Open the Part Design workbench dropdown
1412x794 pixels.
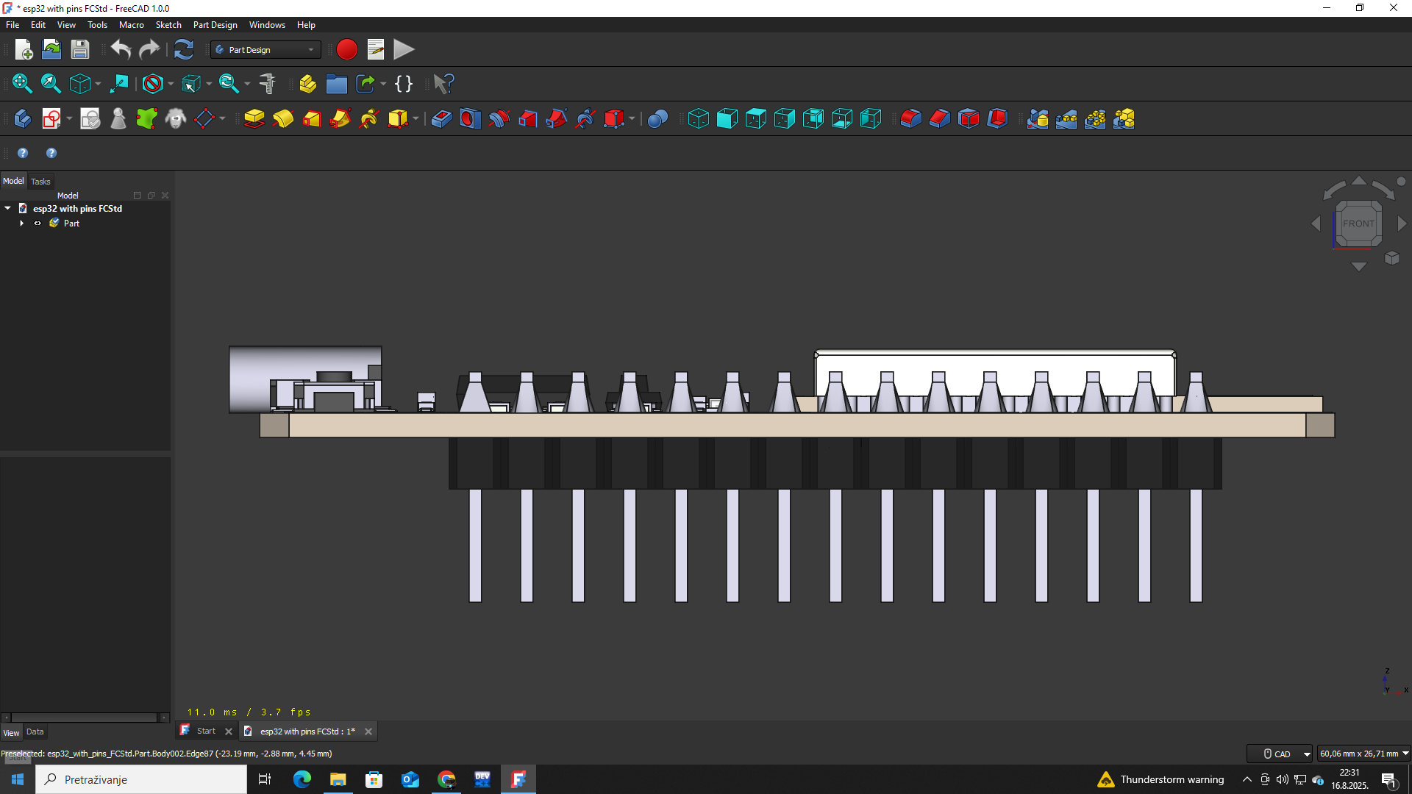coord(265,50)
